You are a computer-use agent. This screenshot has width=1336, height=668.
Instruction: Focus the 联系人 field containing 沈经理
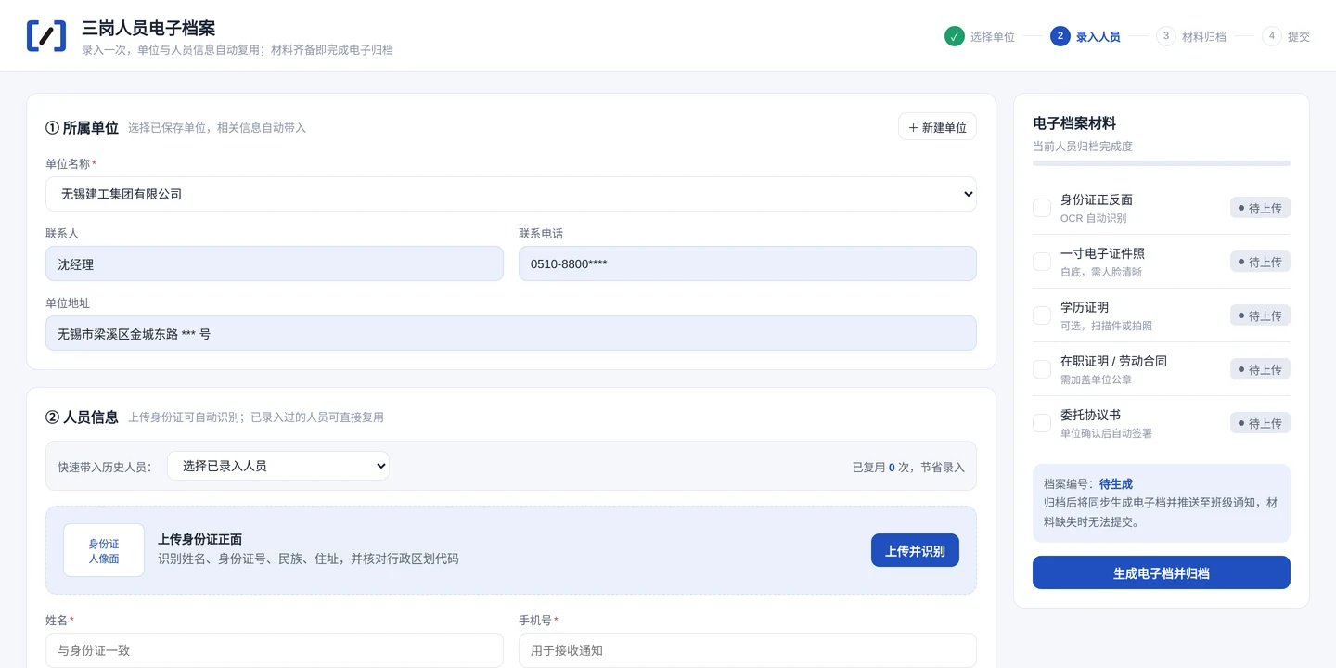point(275,263)
